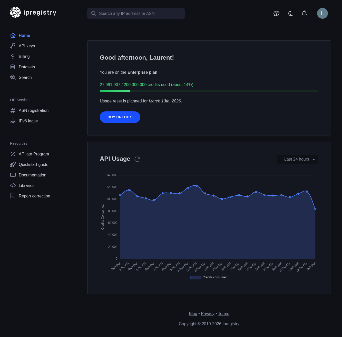This screenshot has width=342, height=337.
Task: Open the user avatar menu
Action: (322, 13)
